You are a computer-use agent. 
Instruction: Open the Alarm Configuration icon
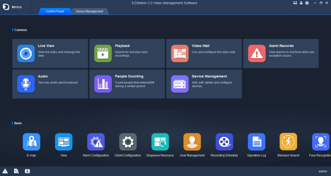point(96,142)
